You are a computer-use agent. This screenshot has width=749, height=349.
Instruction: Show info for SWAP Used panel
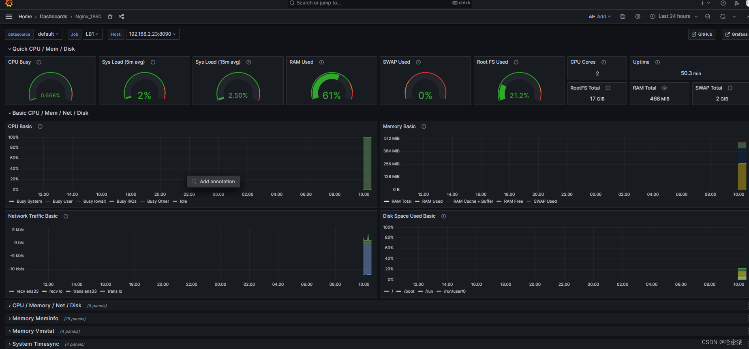(418, 62)
